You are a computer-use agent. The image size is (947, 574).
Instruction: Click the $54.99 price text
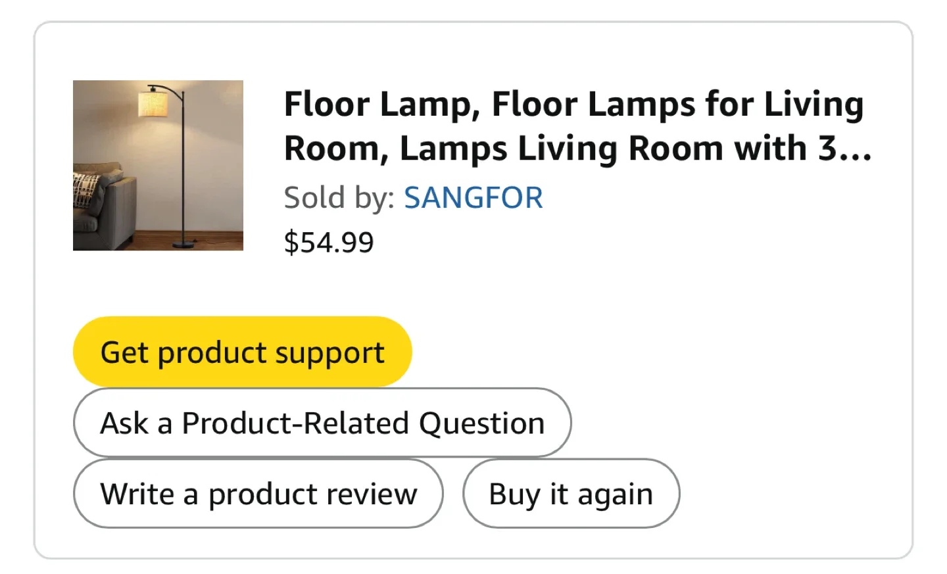pos(329,243)
